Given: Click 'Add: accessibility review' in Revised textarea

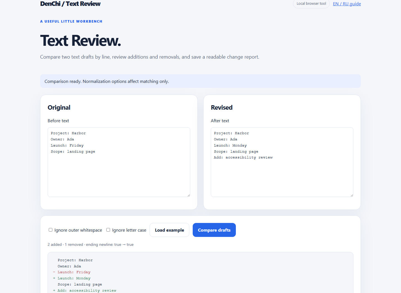Looking at the screenshot, I should pyautogui.click(x=243, y=157).
